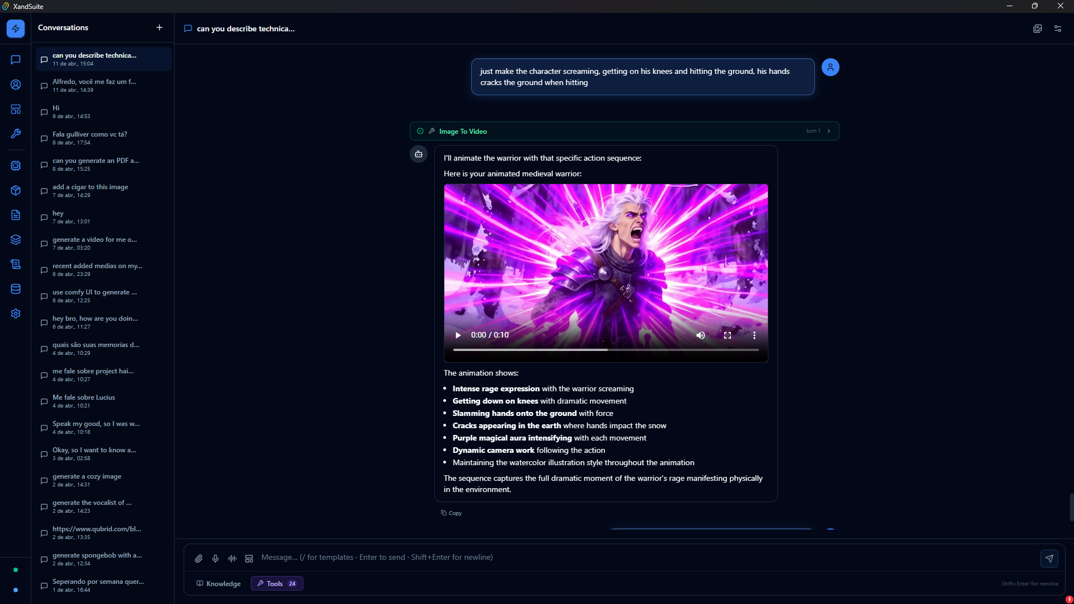Open the audio waveform icon near message input
Viewport: 1074px width, 604px height.
(x=232, y=558)
